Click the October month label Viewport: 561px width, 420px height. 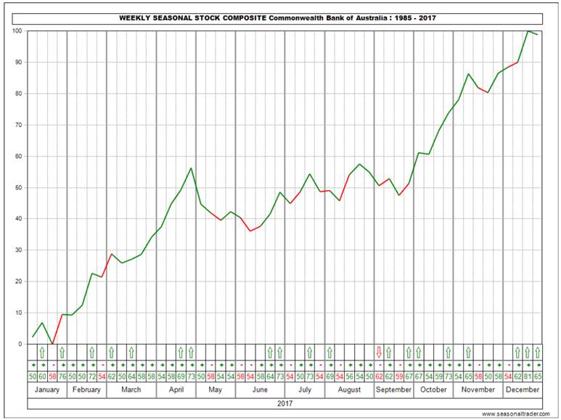click(433, 390)
